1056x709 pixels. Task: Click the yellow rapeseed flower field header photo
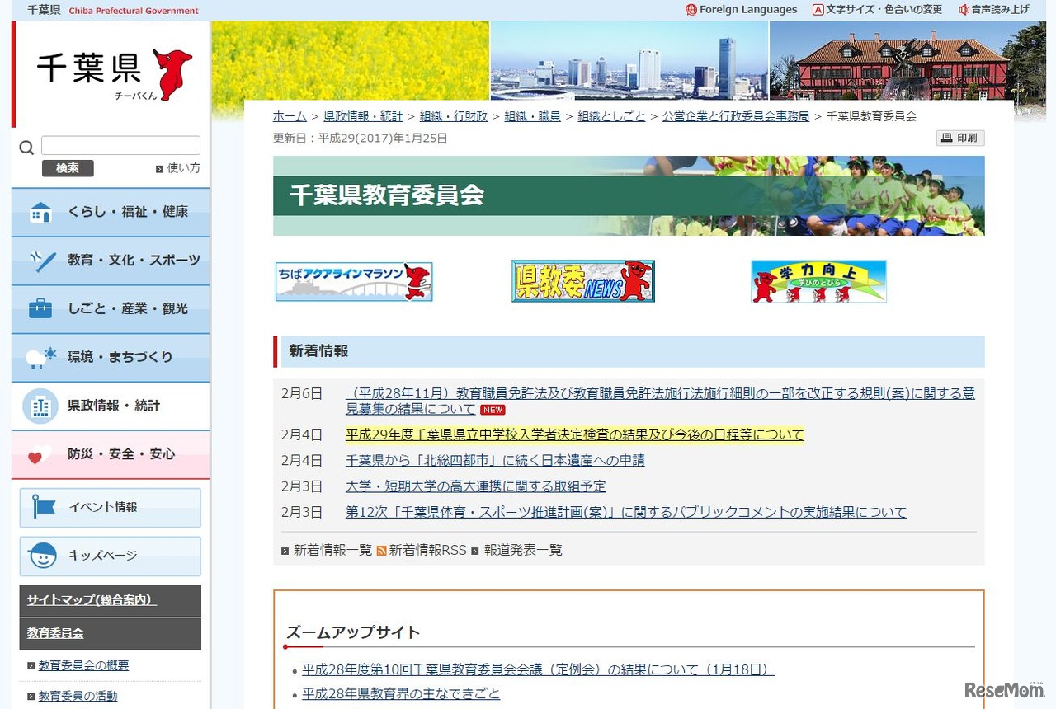coord(350,60)
